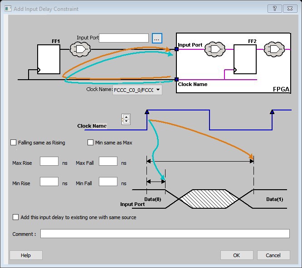The image size is (302, 268).
Task: Confirm with the OK button
Action: tap(237, 255)
